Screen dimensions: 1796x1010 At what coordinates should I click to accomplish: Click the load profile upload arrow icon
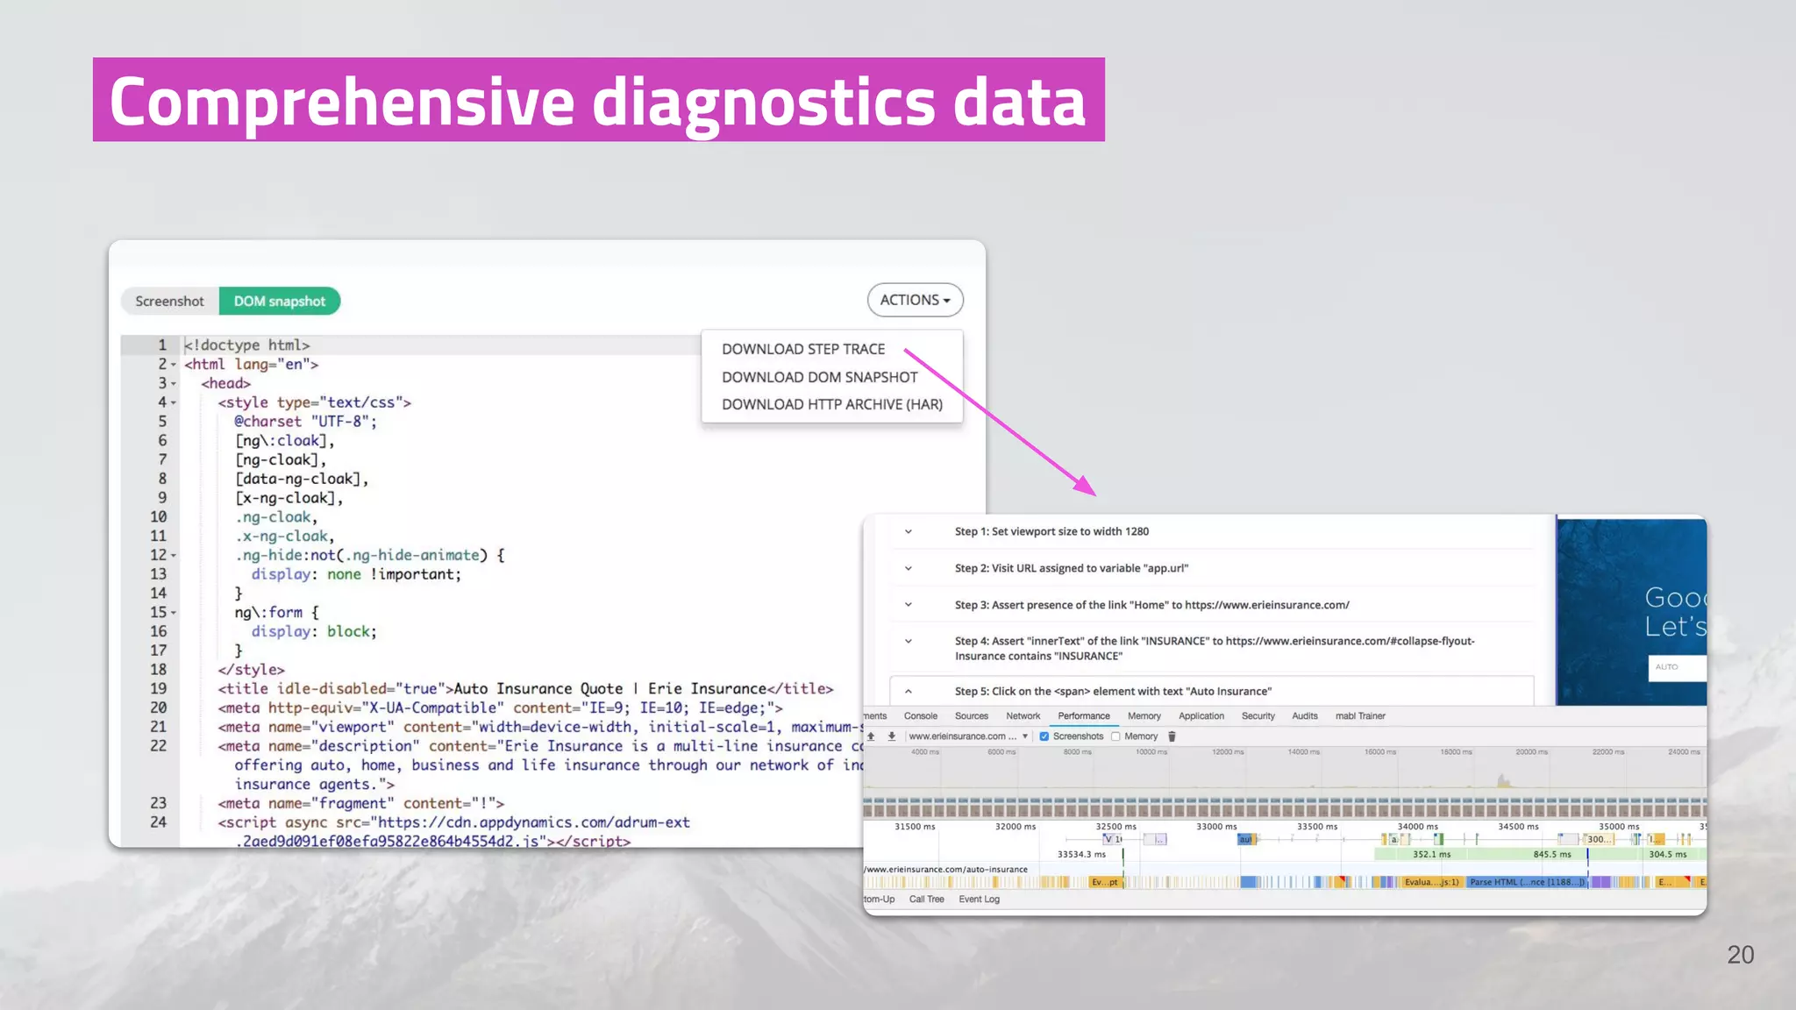(871, 736)
